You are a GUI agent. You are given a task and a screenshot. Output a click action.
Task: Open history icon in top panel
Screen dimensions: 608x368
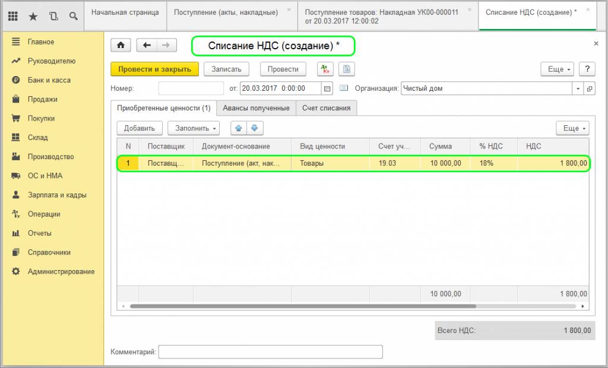pyautogui.click(x=53, y=16)
